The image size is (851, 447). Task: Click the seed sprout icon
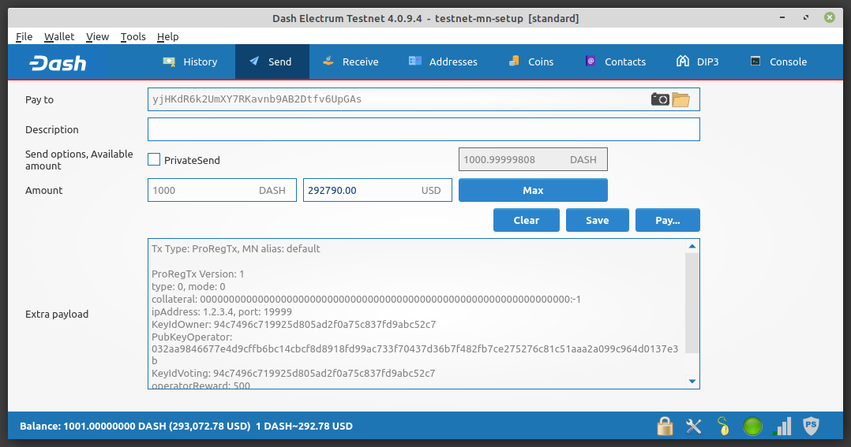pyautogui.click(x=723, y=427)
